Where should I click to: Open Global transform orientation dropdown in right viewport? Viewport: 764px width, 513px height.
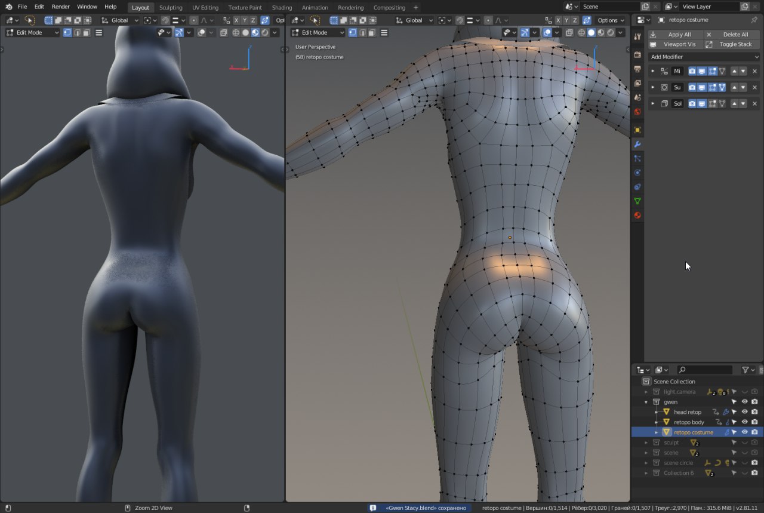(x=415, y=20)
